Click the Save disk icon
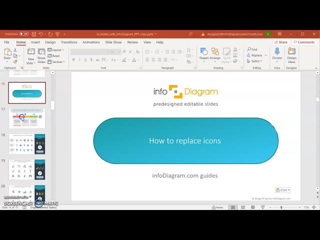 pyautogui.click(x=34, y=34)
